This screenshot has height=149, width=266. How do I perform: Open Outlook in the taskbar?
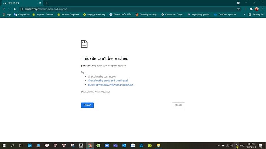pyautogui.click(x=124, y=146)
